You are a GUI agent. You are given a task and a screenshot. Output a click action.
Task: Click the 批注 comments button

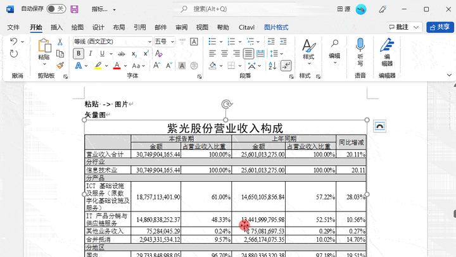pyautogui.click(x=404, y=27)
